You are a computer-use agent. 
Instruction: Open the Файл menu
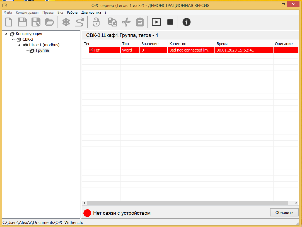(8, 13)
